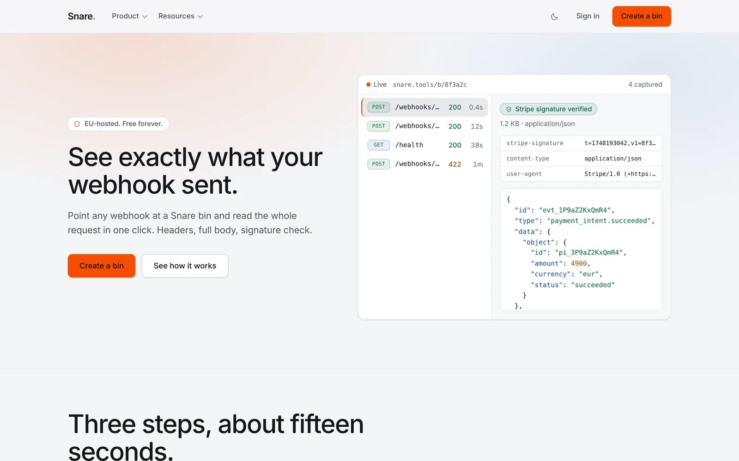Image resolution: width=739 pixels, height=461 pixels.
Task: Click the 422 status code
Action: (x=454, y=164)
